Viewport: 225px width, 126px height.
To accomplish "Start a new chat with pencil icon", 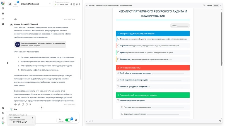I will coord(10,4).
